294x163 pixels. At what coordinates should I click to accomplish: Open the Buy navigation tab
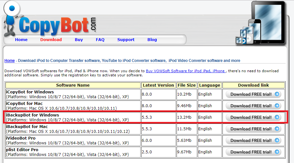point(79,40)
